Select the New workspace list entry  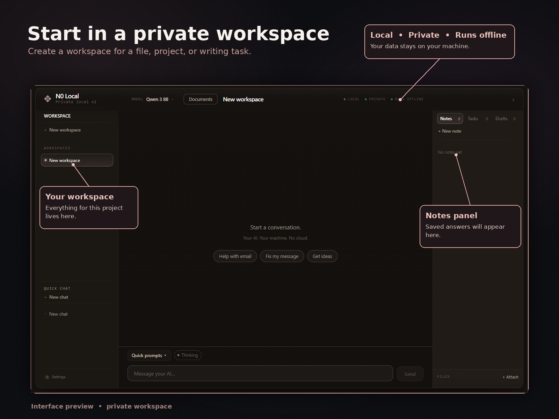[x=77, y=160]
